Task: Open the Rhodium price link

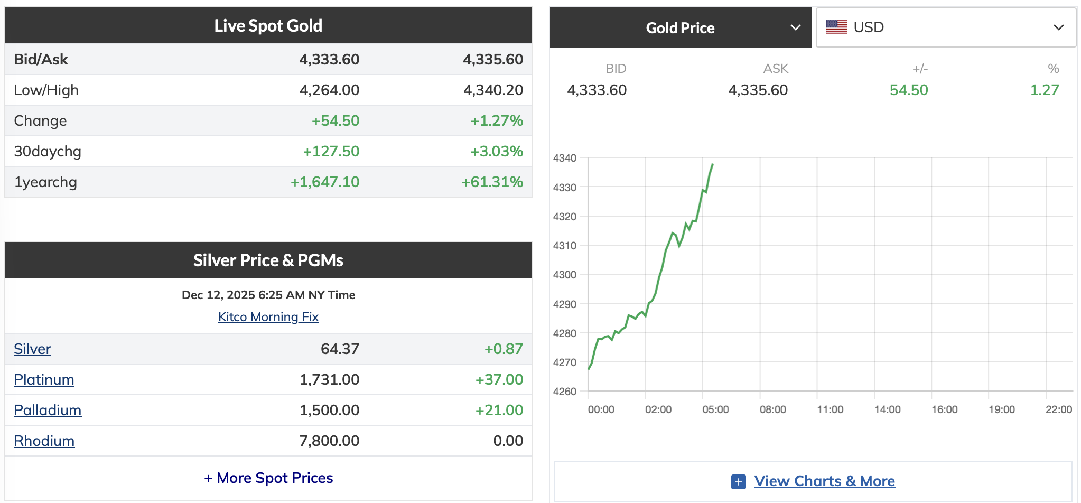Action: (44, 441)
